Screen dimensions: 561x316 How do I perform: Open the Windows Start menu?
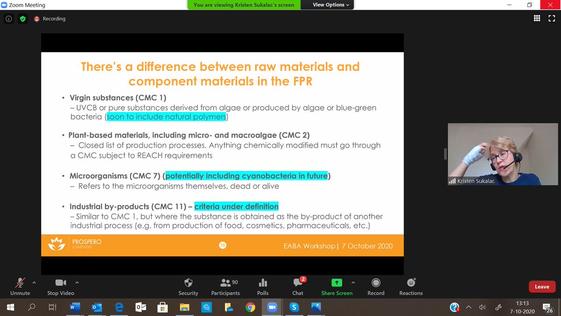point(10,307)
